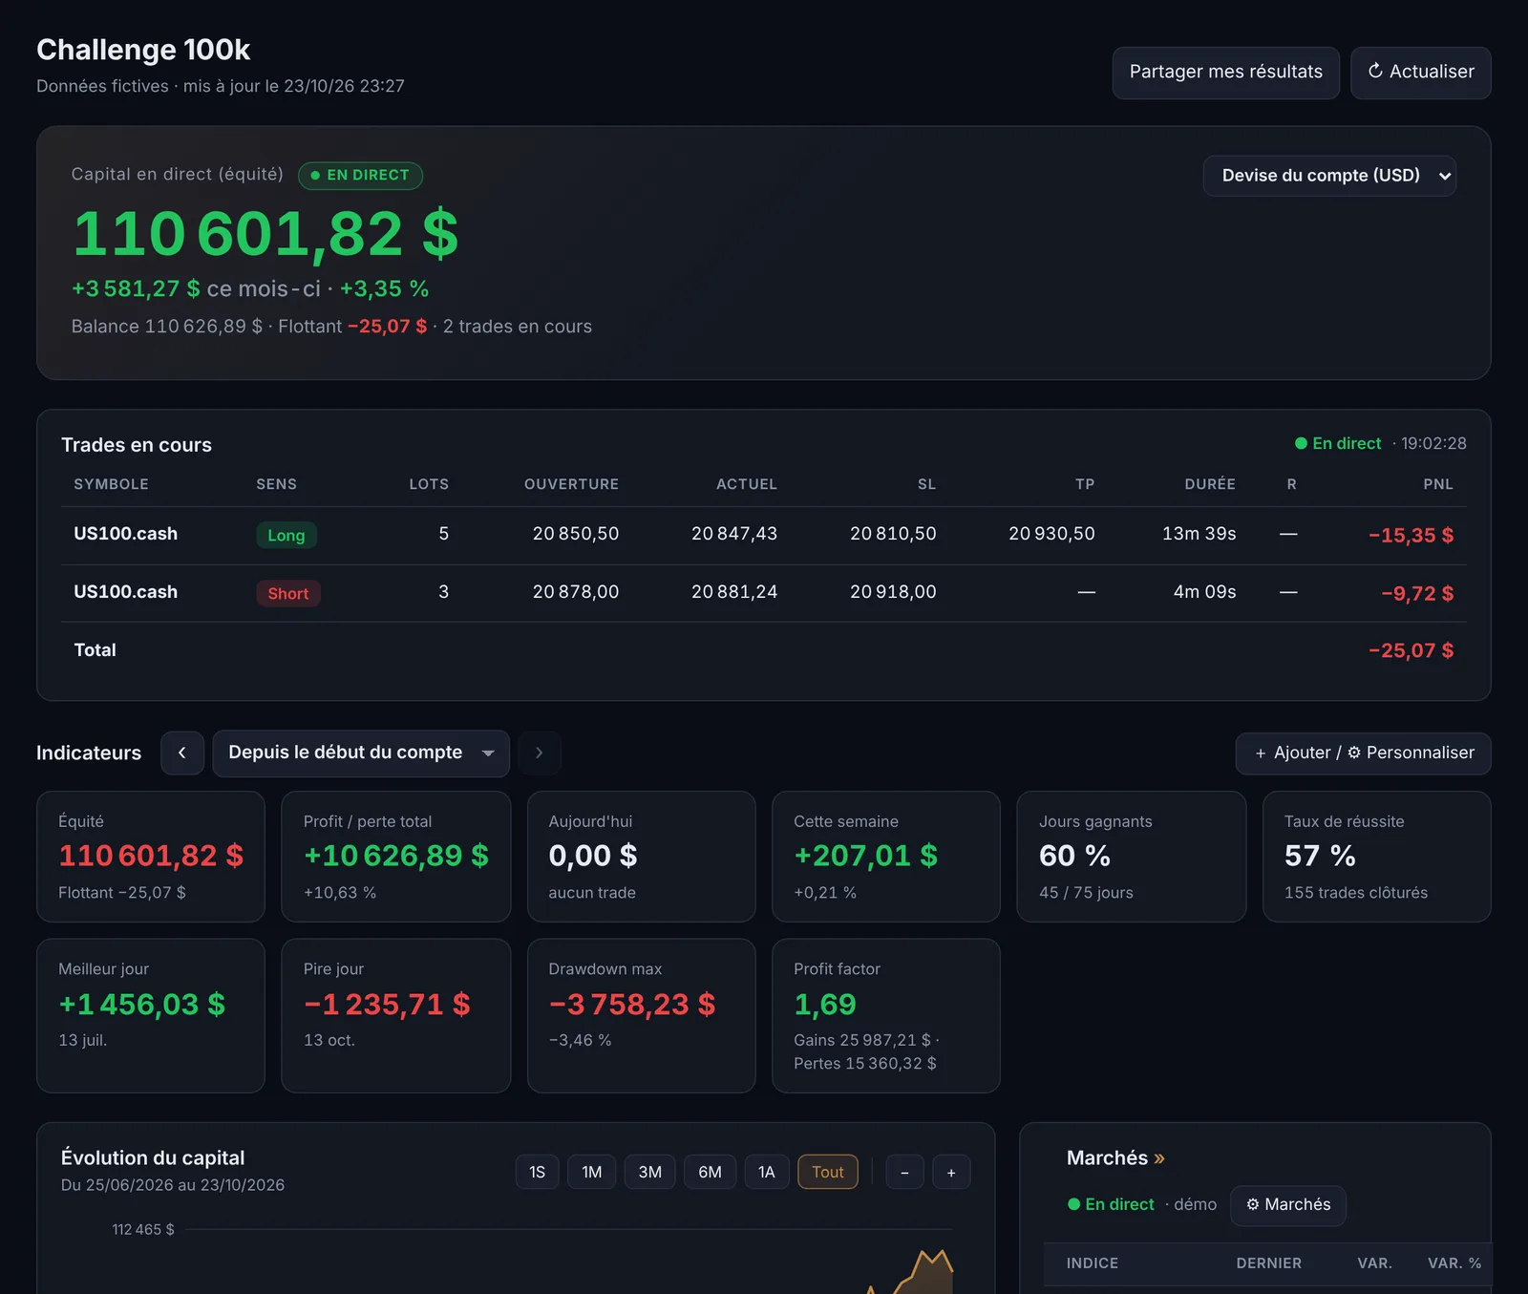
Task: Go to previous indicator period arrow
Action: pos(182,753)
